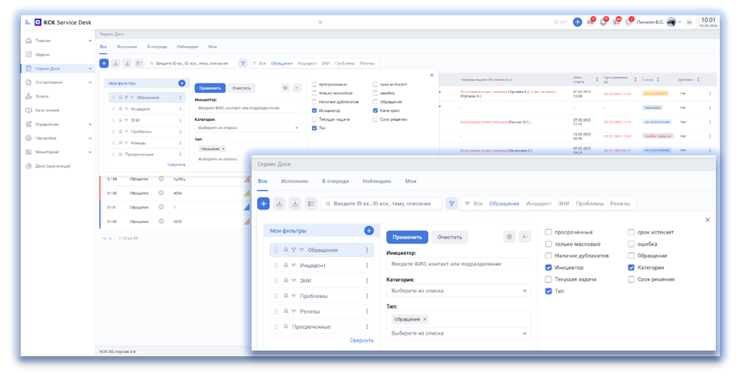Expand Управление chevron in the sidebar
The height and width of the screenshot is (382, 740).
click(x=90, y=124)
